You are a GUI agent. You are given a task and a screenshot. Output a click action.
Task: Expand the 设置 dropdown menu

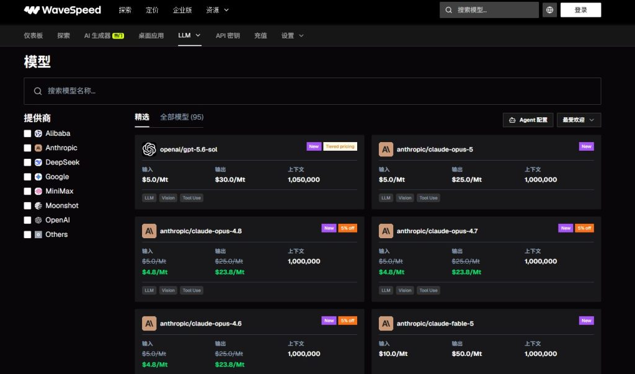pos(293,35)
